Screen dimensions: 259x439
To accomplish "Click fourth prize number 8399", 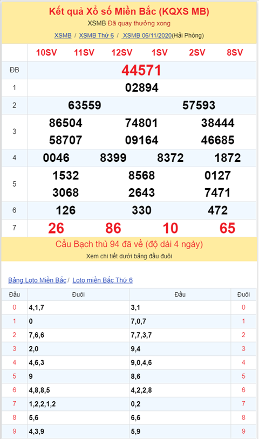I will [113, 158].
